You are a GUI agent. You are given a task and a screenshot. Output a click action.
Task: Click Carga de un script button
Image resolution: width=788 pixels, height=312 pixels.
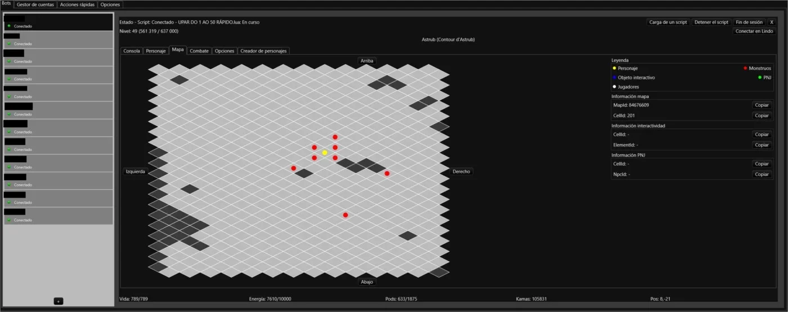pyautogui.click(x=668, y=22)
